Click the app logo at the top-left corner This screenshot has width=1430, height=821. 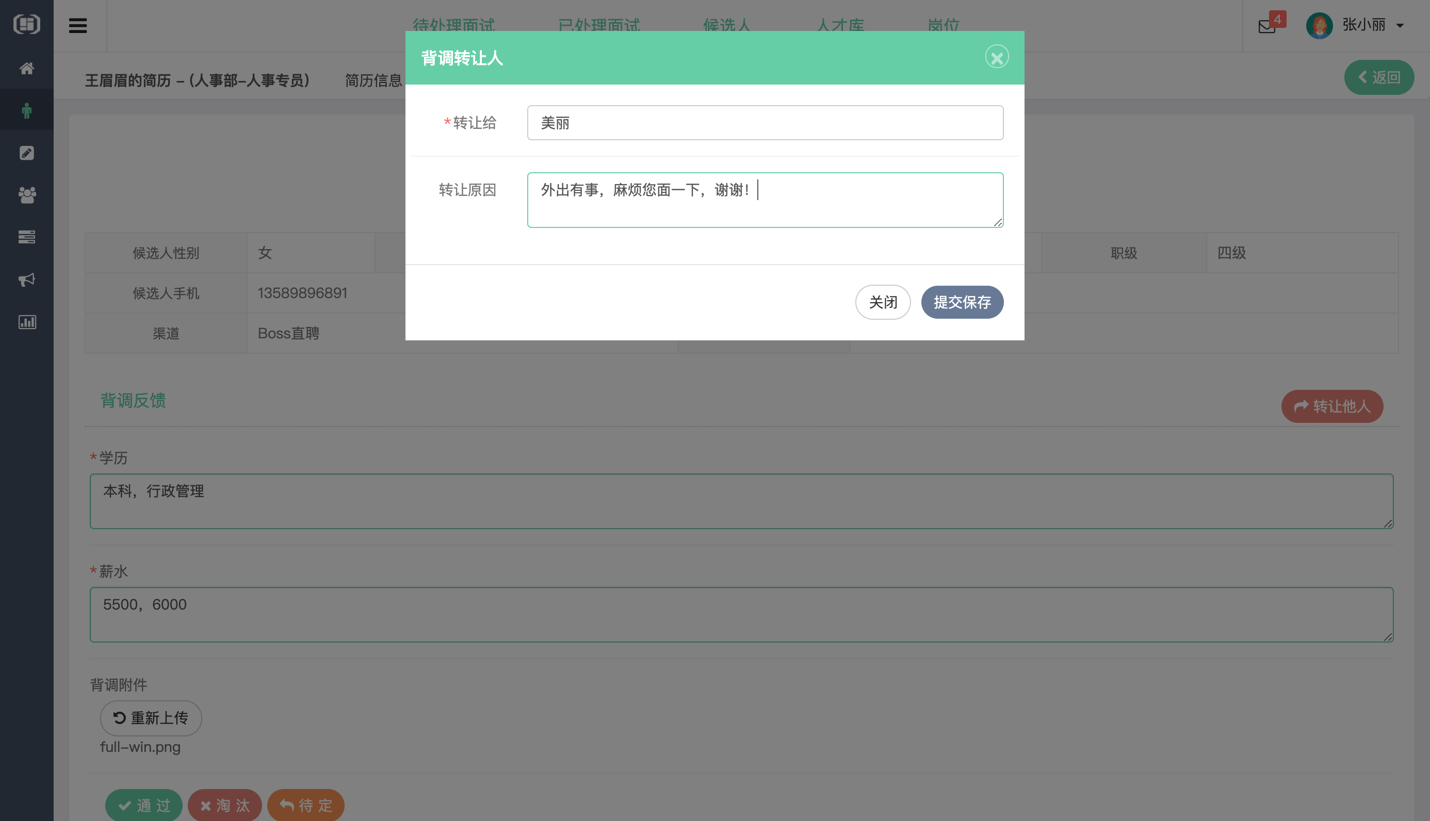26,24
